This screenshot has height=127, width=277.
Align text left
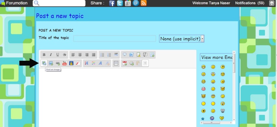pyautogui.click(x=73, y=55)
